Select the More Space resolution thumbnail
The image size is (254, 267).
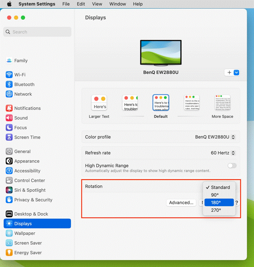(x=222, y=103)
